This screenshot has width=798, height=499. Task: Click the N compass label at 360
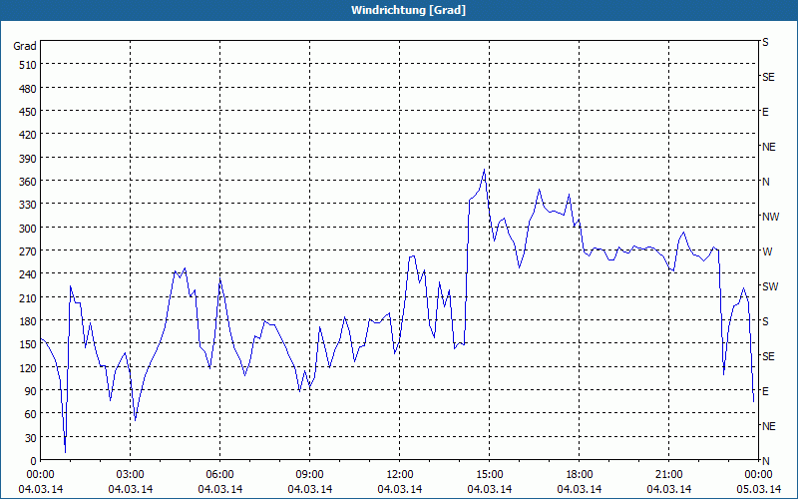(766, 182)
